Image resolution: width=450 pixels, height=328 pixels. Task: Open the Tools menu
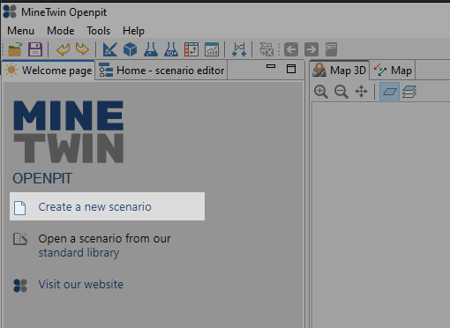coord(99,31)
